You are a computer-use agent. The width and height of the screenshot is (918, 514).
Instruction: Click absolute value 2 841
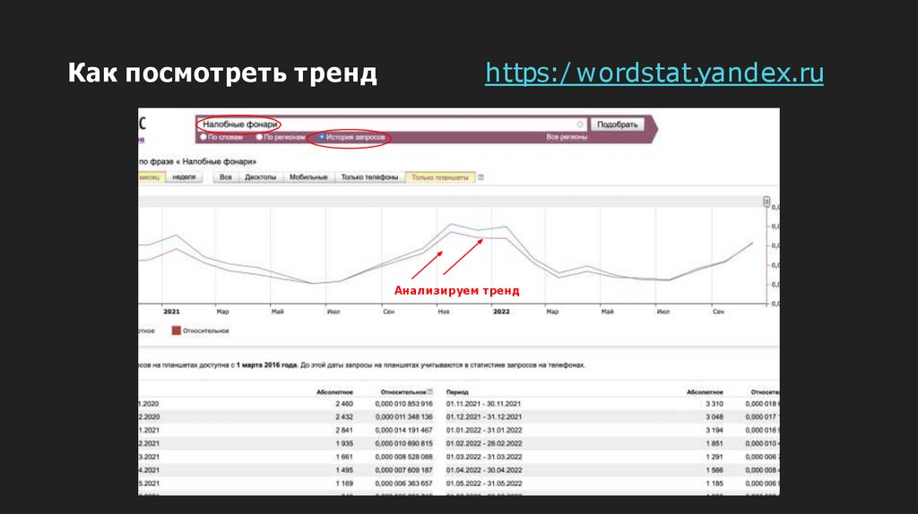click(x=344, y=431)
